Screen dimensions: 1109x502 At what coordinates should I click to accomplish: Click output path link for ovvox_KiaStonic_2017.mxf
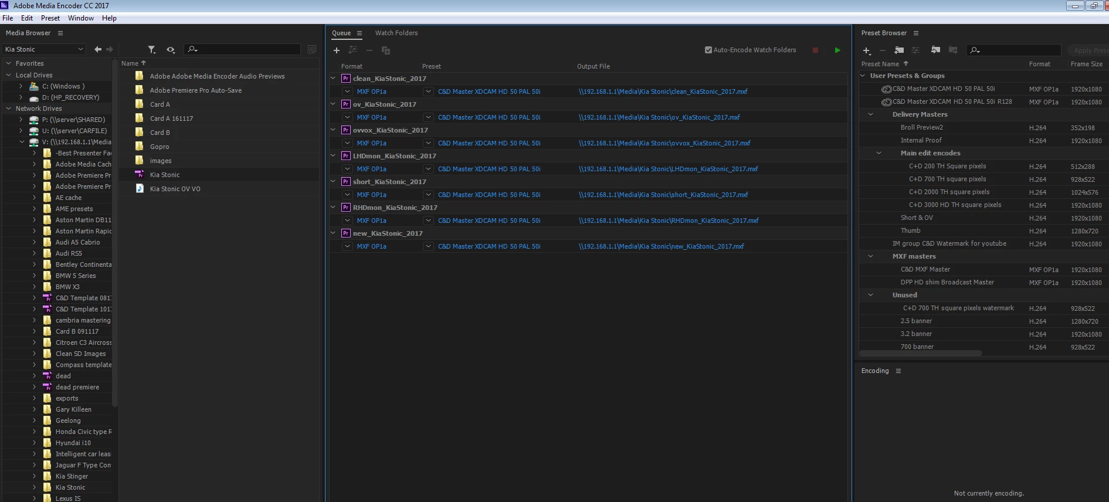(664, 143)
